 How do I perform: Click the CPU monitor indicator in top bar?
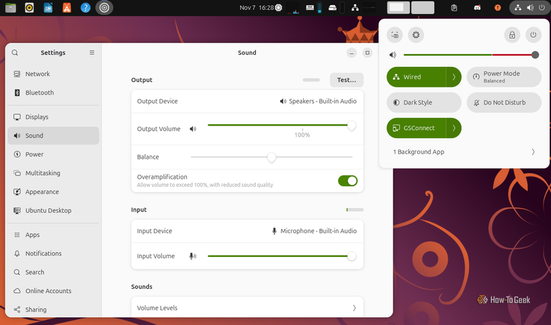[x=279, y=8]
